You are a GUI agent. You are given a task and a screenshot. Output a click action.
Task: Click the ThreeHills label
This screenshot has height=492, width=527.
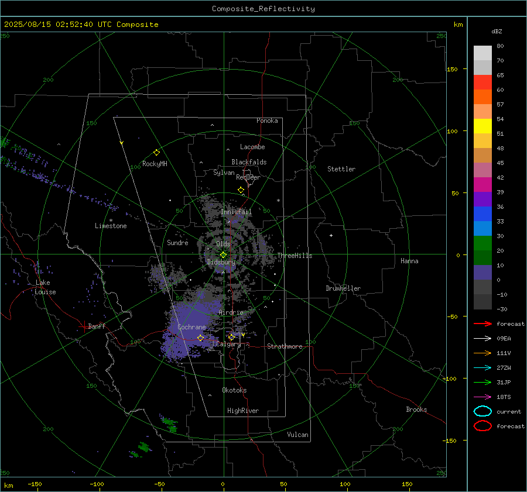tap(295, 256)
